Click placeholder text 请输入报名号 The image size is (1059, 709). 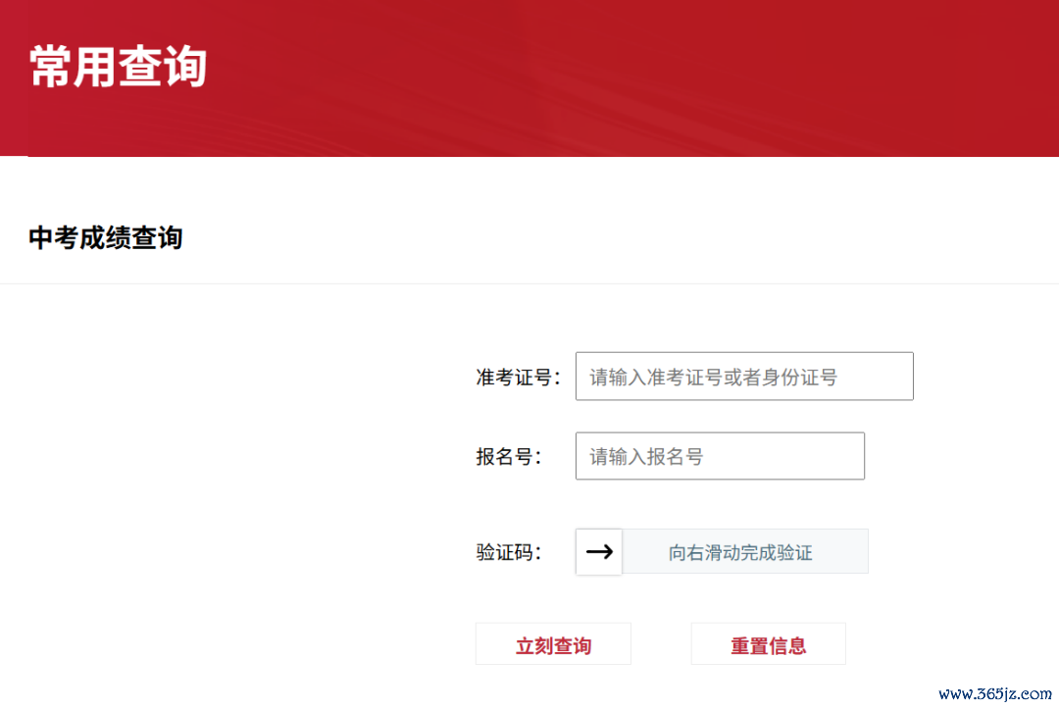coord(646,456)
